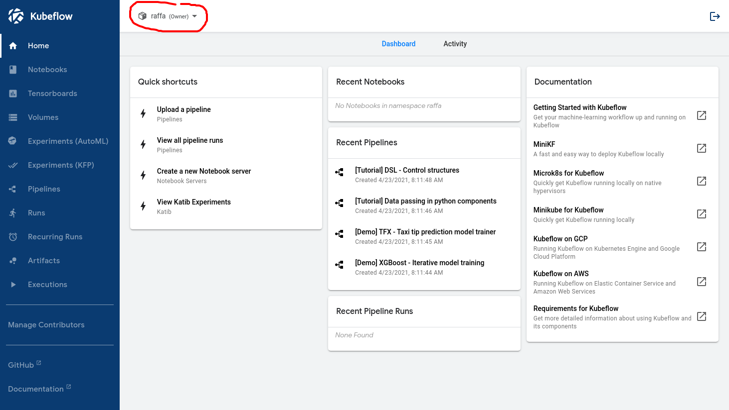Click the Upload a pipeline shortcut

[x=226, y=113]
